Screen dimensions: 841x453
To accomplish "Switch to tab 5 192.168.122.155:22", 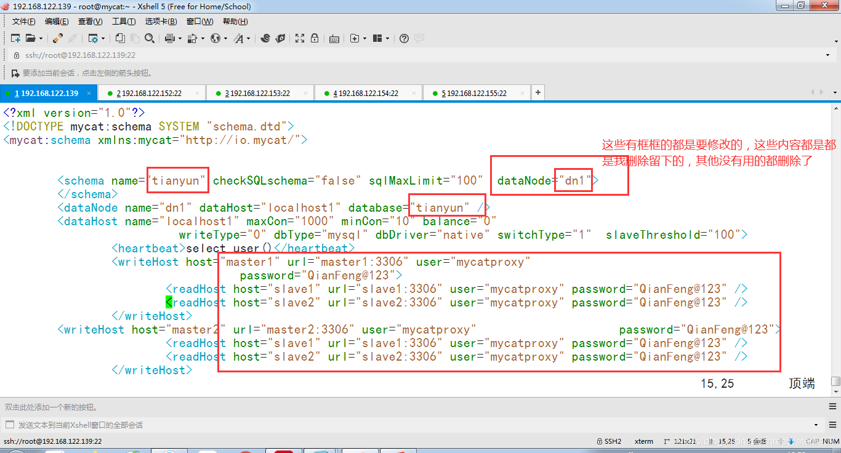I will [477, 93].
